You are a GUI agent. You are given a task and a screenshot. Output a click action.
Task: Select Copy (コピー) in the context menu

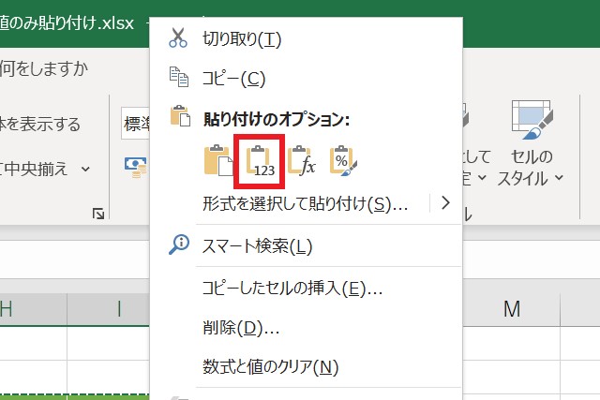(307, 79)
